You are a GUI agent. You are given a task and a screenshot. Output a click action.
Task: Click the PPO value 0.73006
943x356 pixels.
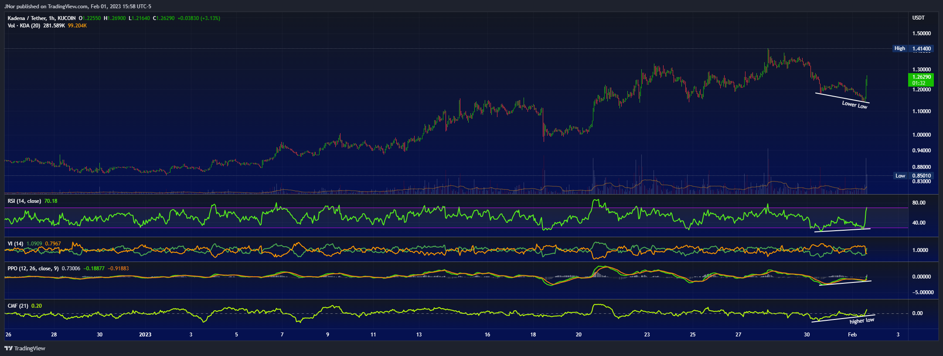click(71, 269)
